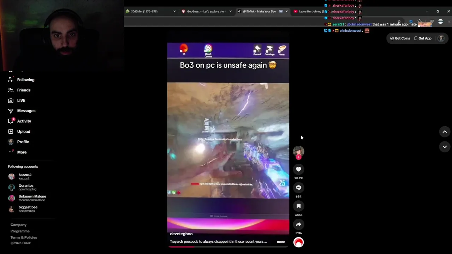Open the Friends page
Screen dimensions: 452x254
point(19,90)
